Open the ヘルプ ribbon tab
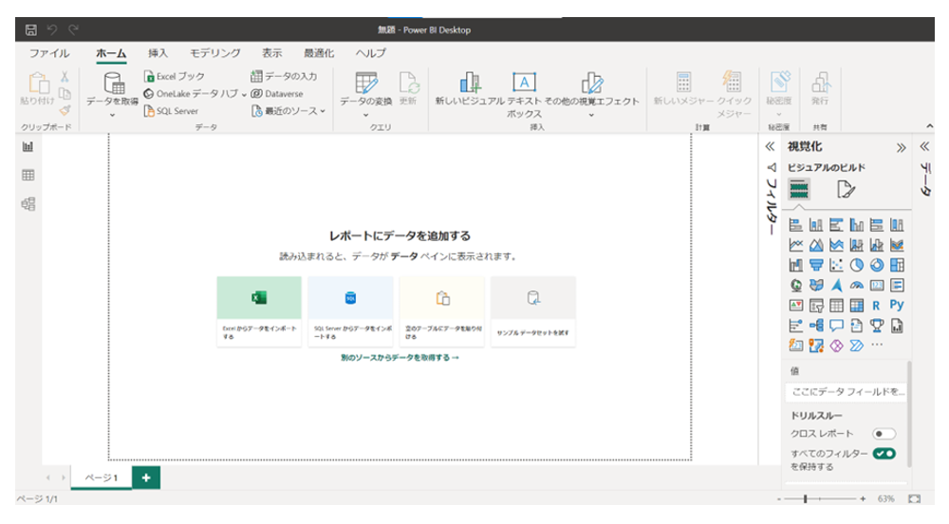The height and width of the screenshot is (524, 949). 370,53
